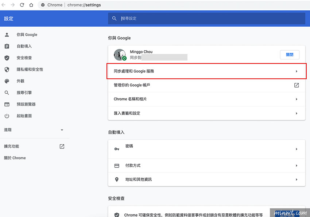Image resolution: width=310 pixels, height=217 pixels.
Task: Open 同步處理和 Google 服務
Action: 206,71
